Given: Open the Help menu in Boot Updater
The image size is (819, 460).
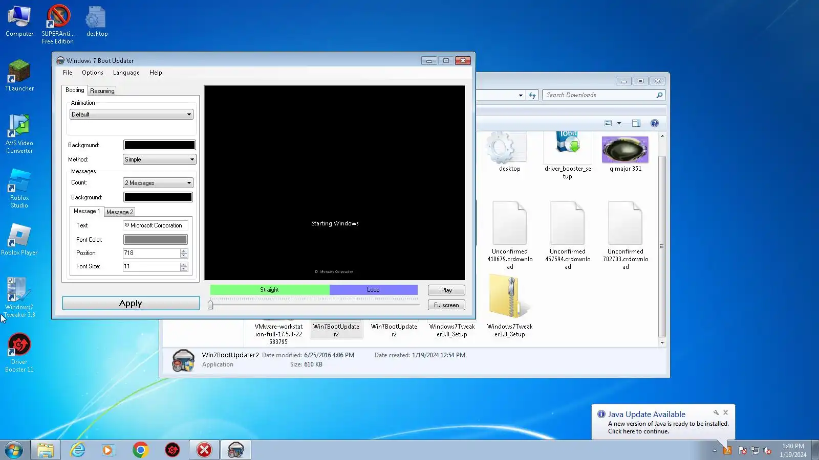Looking at the screenshot, I should pos(156,73).
